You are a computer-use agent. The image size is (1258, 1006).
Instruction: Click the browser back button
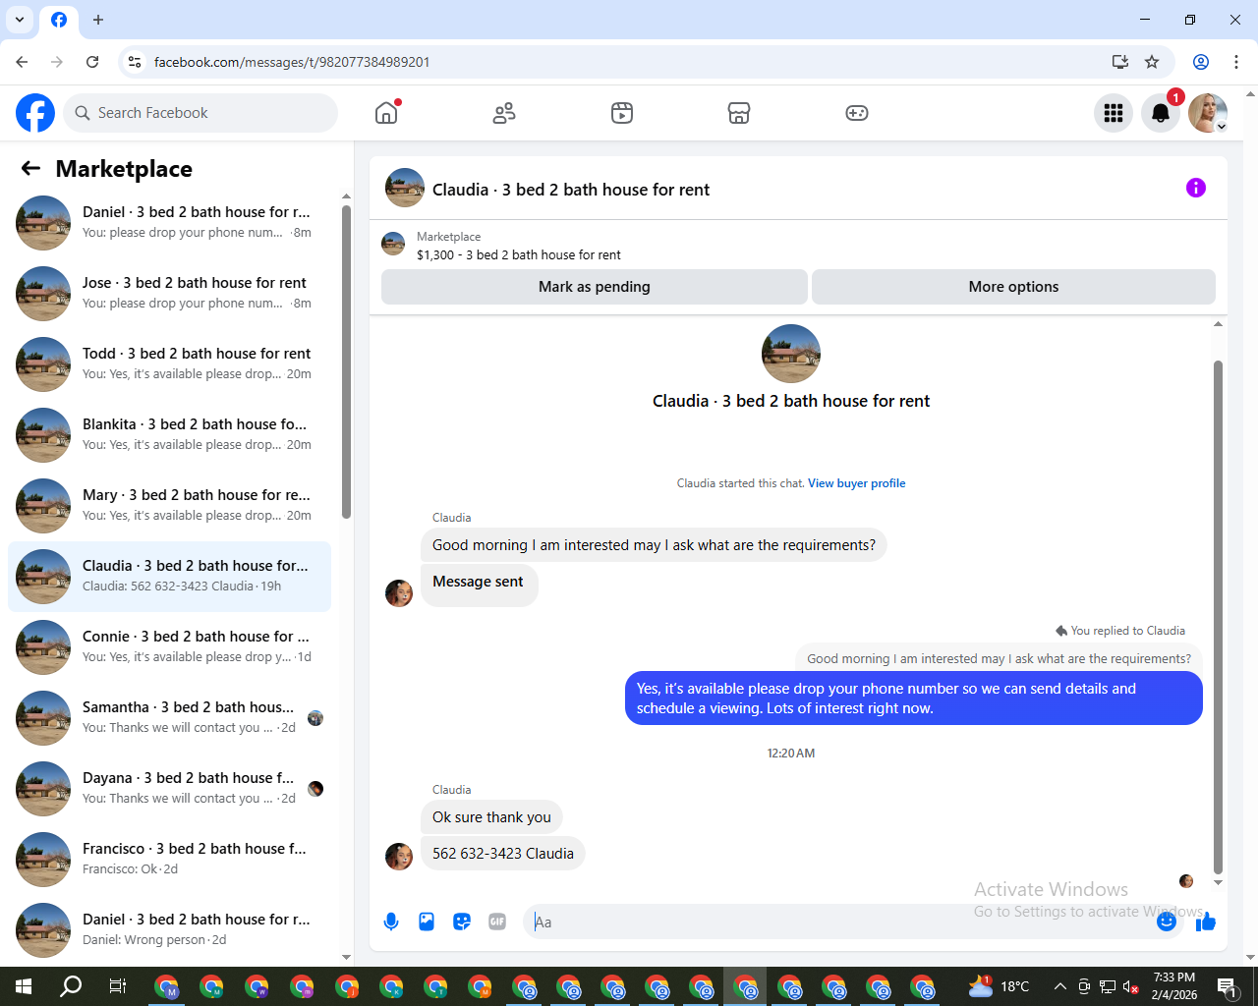[x=22, y=62]
